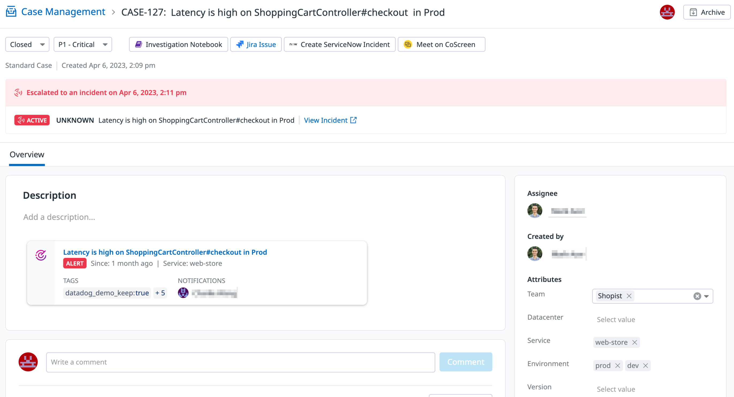Start Meet on CoScreen
Screen dimensions: 734x397
[x=441, y=44]
